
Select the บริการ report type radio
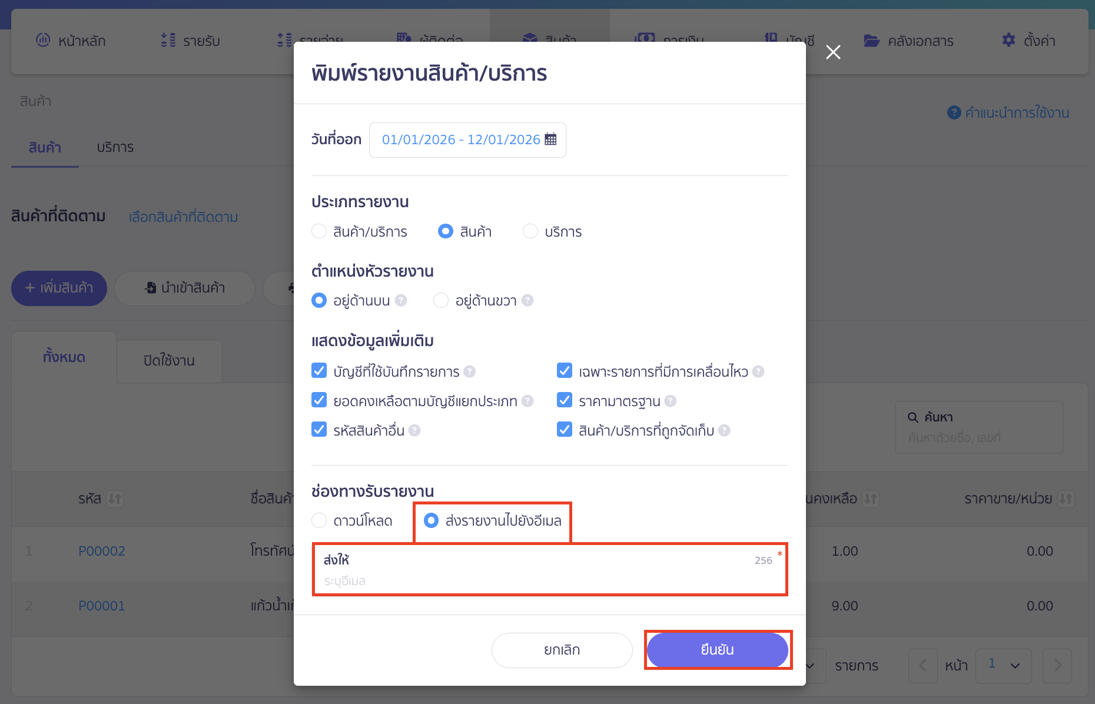point(530,231)
